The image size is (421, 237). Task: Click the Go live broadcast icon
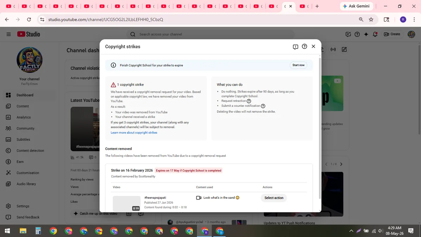[333, 50]
